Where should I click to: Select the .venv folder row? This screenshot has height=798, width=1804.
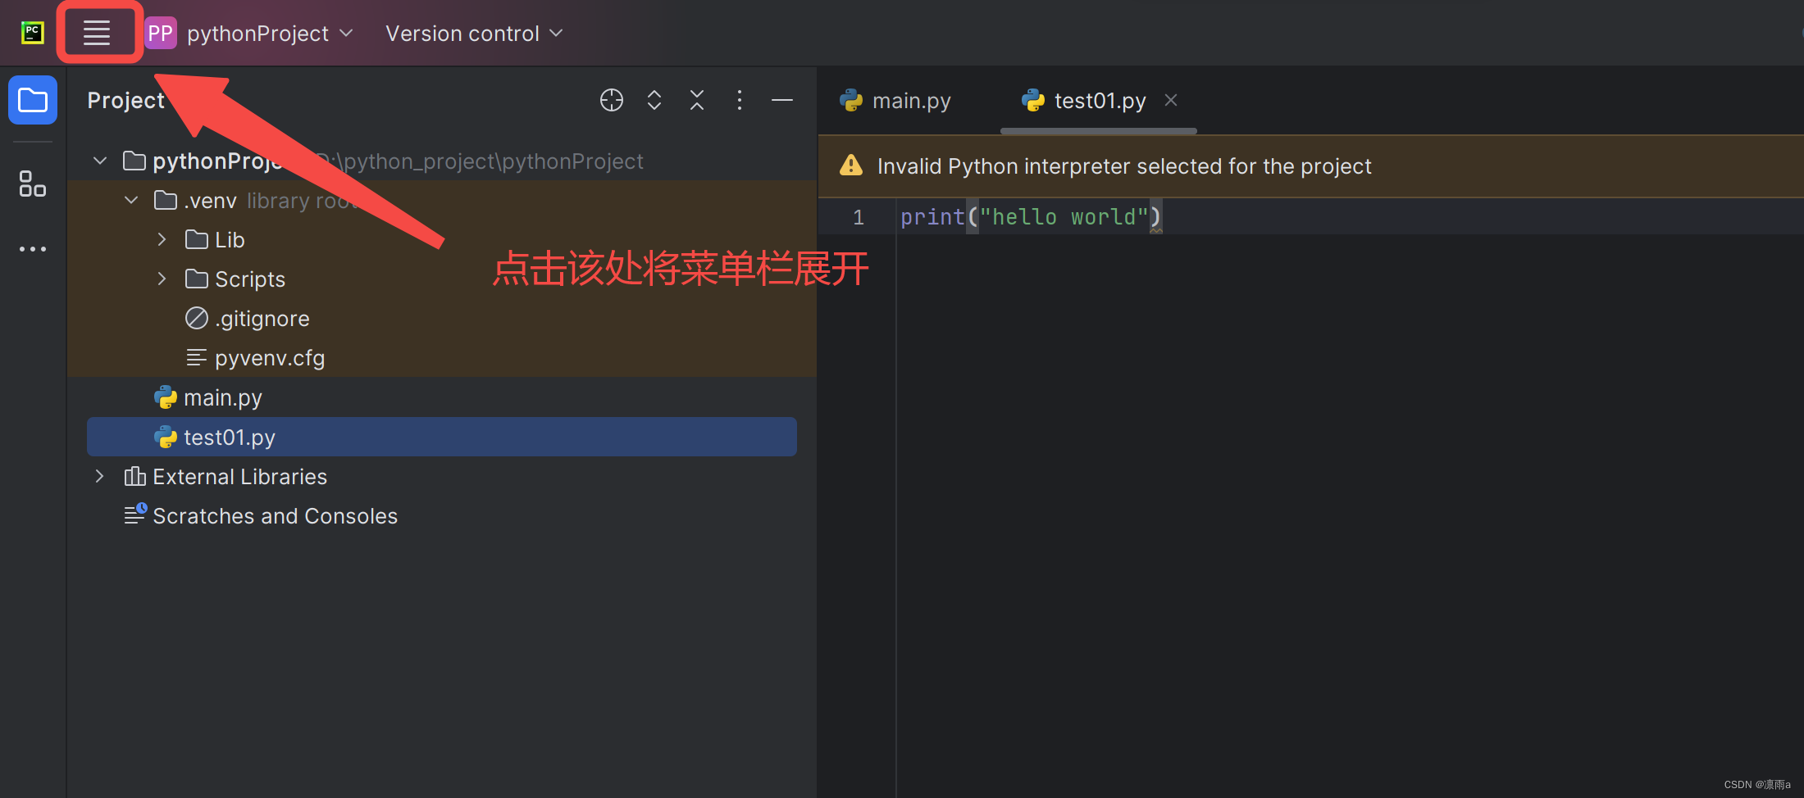point(442,200)
